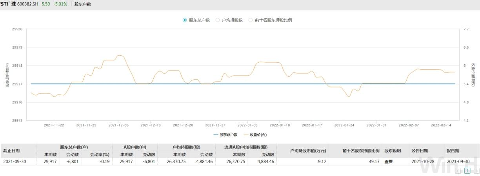Choose 前十名股东持股比例 radio option
Screen dimensions: 480x176
[251, 20]
